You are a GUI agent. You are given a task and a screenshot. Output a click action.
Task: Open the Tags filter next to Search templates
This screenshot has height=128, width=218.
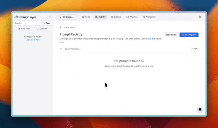(194, 49)
